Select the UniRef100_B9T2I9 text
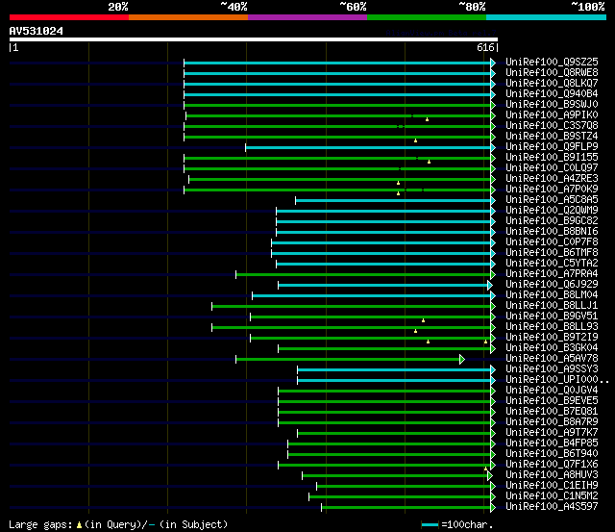The width and height of the screenshot is (615, 532). click(x=552, y=338)
